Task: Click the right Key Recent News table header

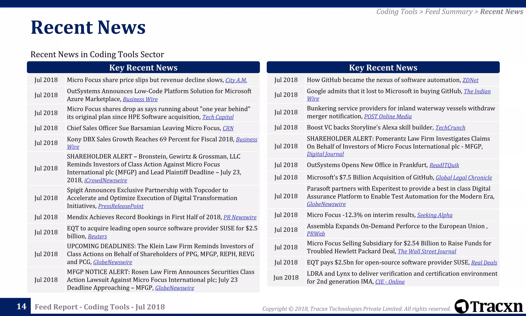Action: point(383,67)
